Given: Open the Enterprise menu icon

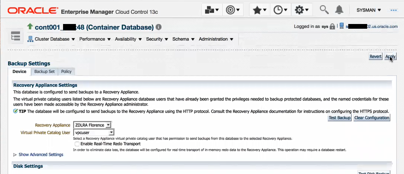Looking at the screenshot, I should click(212, 10).
